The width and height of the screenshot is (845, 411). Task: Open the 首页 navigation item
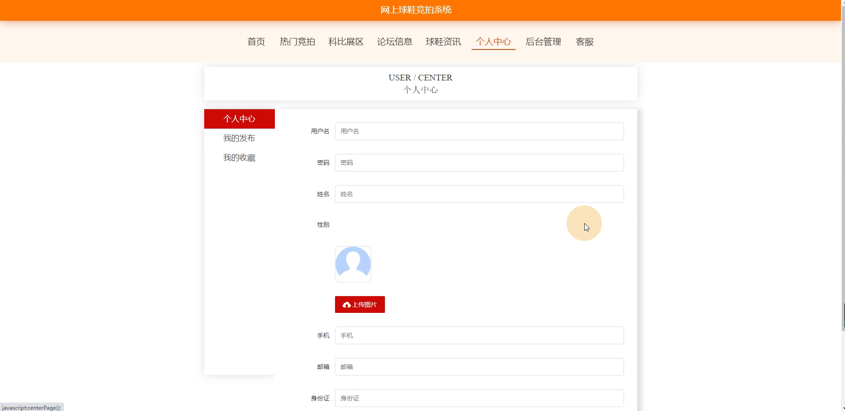click(256, 42)
